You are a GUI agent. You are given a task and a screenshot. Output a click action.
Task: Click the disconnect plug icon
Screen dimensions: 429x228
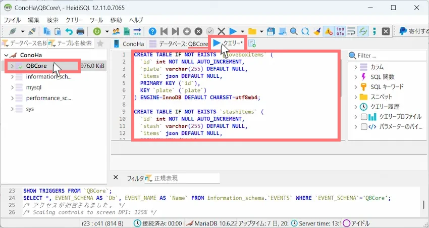[32, 31]
